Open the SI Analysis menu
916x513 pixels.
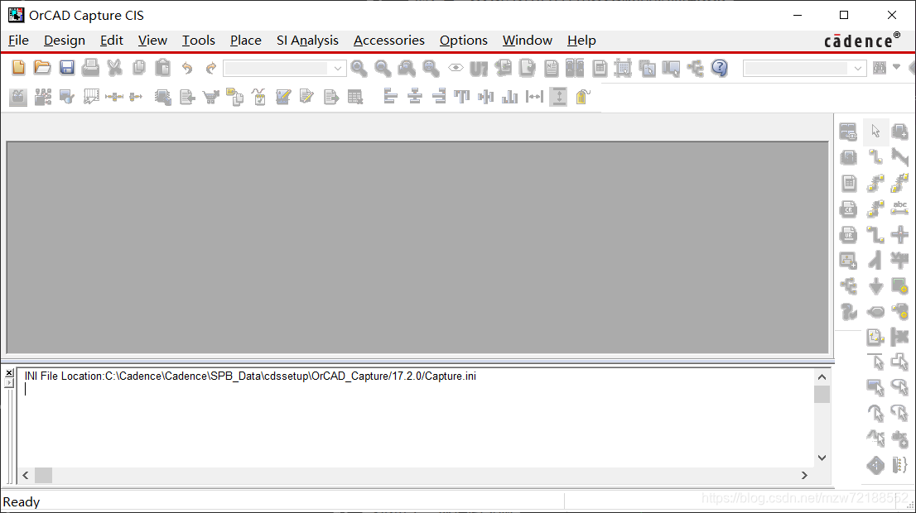307,41
